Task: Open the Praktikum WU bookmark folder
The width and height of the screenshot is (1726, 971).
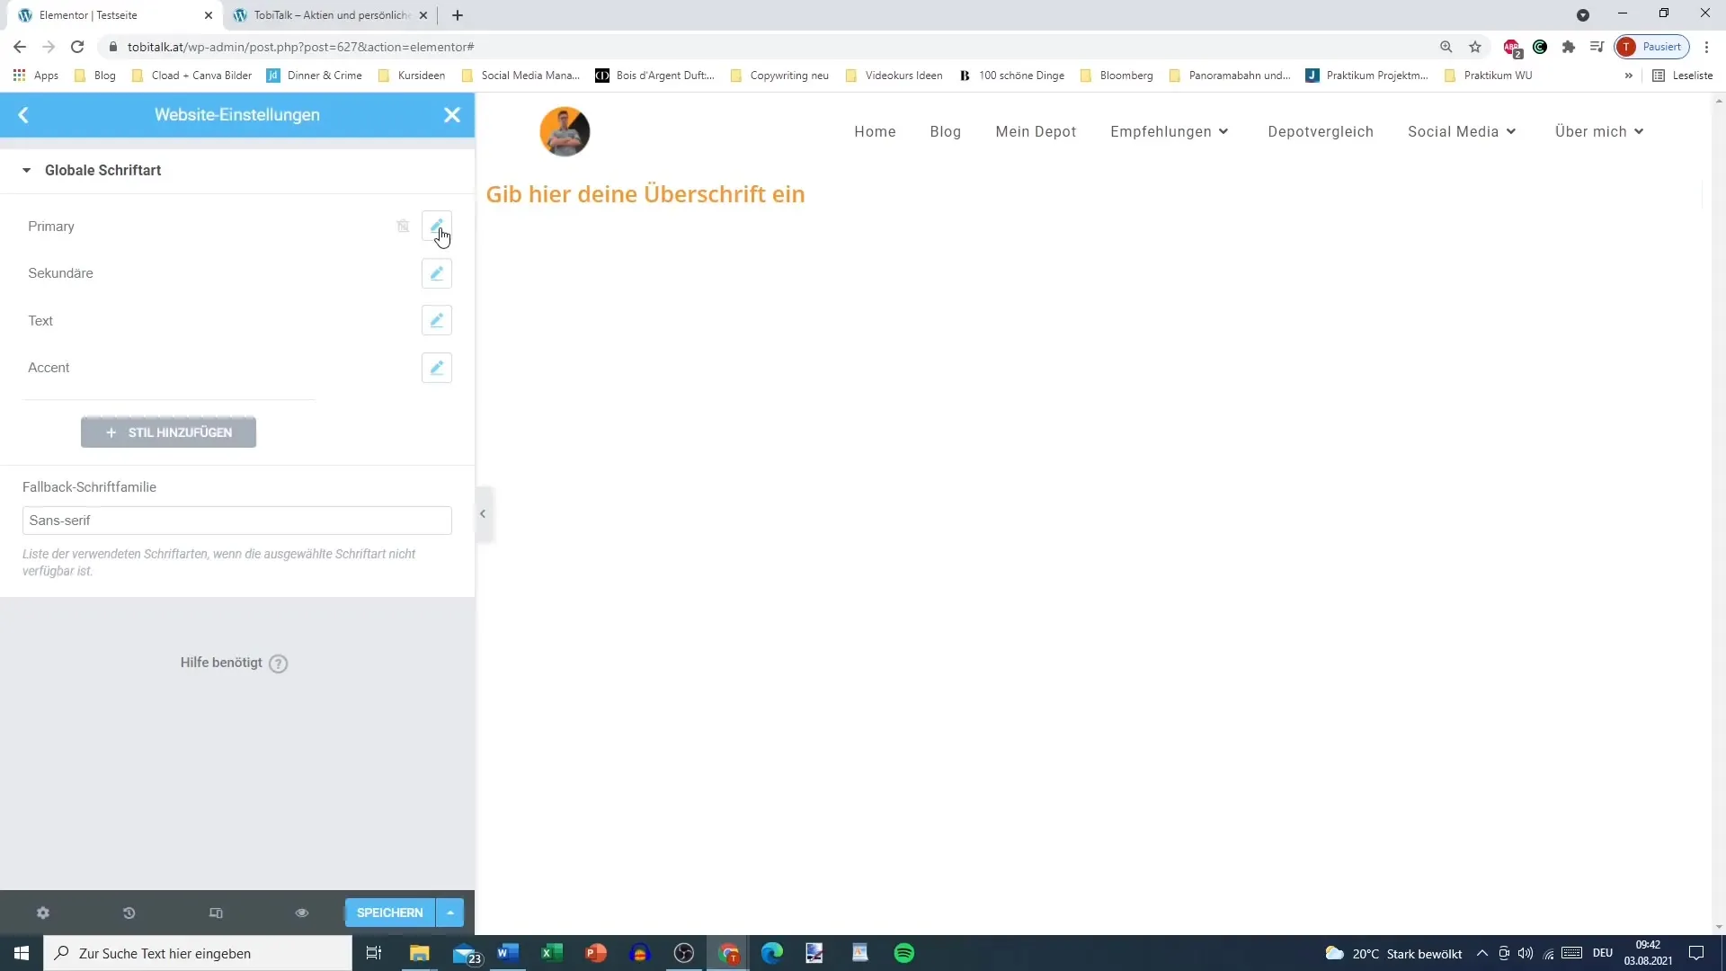Action: click(x=1488, y=76)
